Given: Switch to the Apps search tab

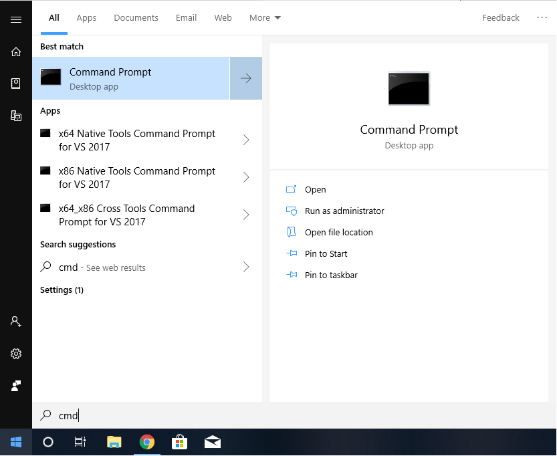Looking at the screenshot, I should click(x=86, y=18).
